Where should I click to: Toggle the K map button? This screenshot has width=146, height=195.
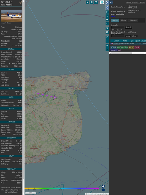(x=107, y=24)
